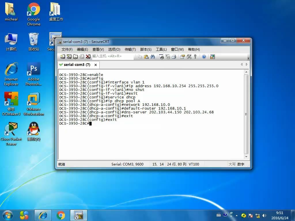
Task: Open the toolbar overflow options arrow
Action: 248,58
